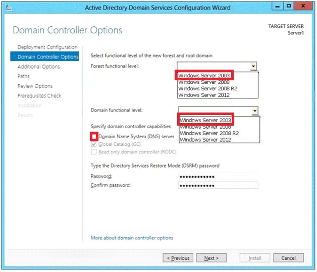Focus the Confirm password field

218,185
